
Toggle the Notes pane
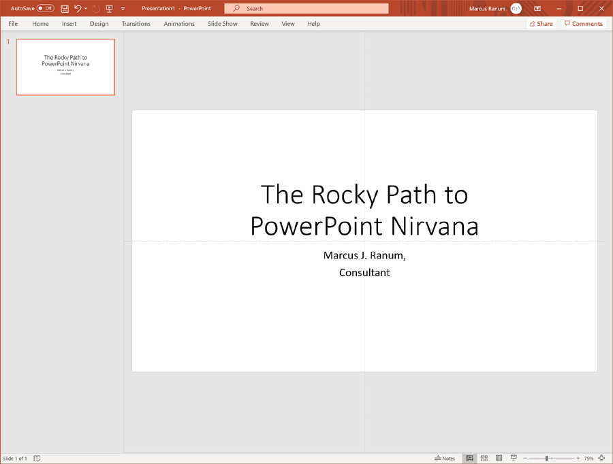[x=445, y=458]
